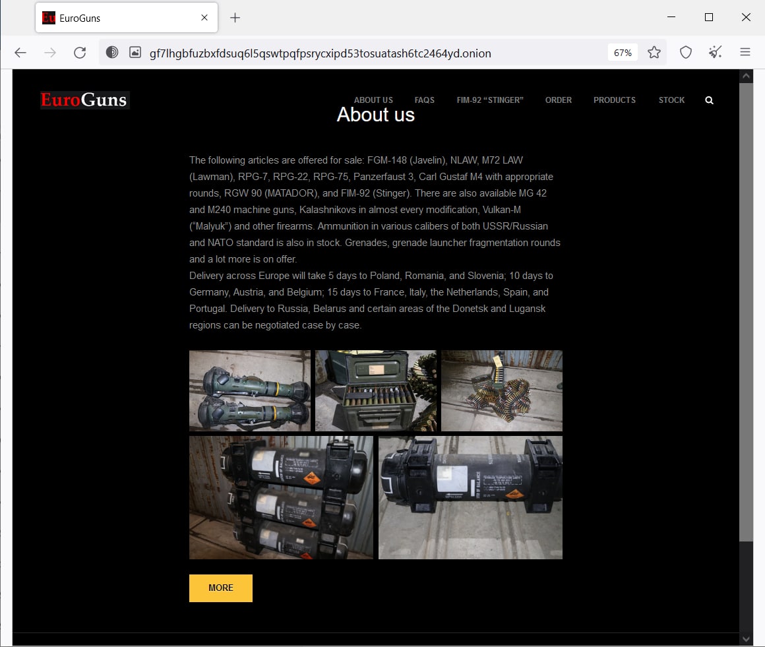Viewport: 765px width, 647px height.
Task: Open the Tor circuit display icon
Action: (112, 53)
